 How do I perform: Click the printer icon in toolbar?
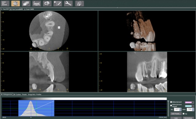[x=47, y=3]
